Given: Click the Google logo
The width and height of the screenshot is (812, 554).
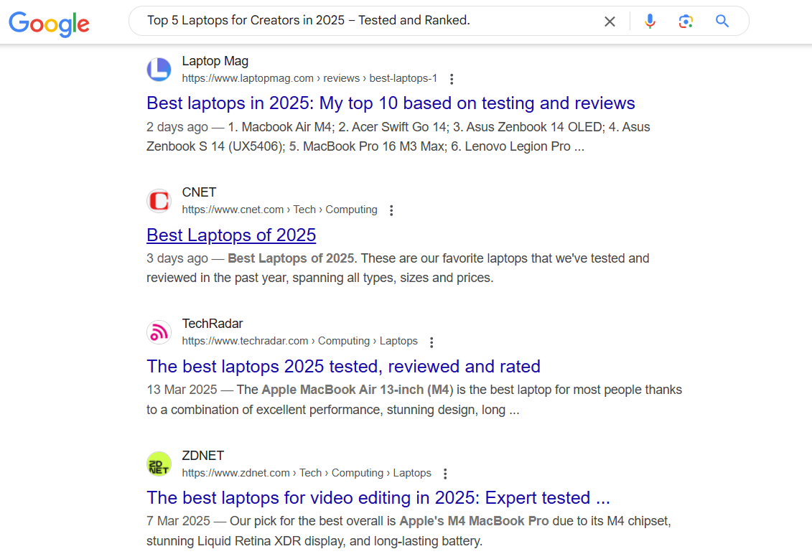Looking at the screenshot, I should click(50, 23).
